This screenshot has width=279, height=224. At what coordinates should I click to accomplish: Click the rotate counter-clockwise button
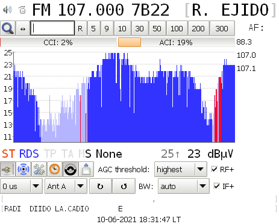click(x=124, y=186)
